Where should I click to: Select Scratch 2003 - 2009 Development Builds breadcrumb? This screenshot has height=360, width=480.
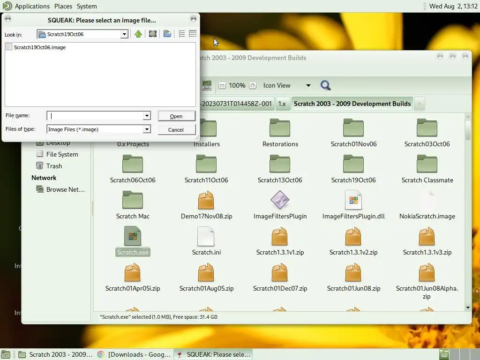[x=352, y=104]
